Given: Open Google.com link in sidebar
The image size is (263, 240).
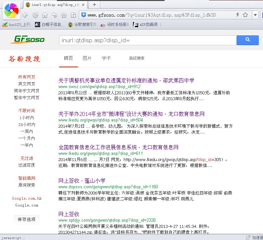Looking at the screenshot, I should [26, 205].
